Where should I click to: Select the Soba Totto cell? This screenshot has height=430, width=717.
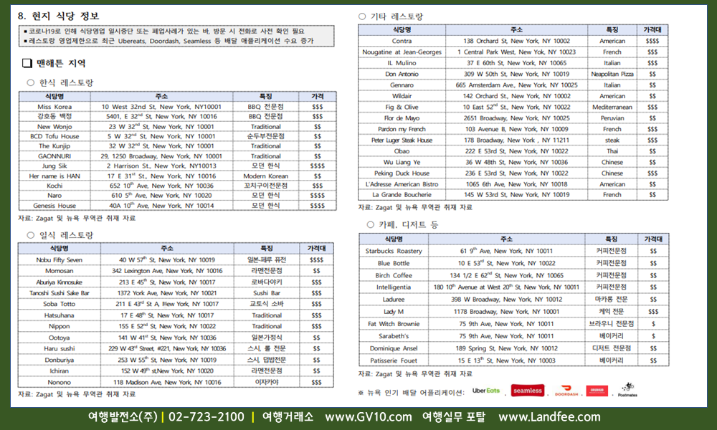(59, 304)
